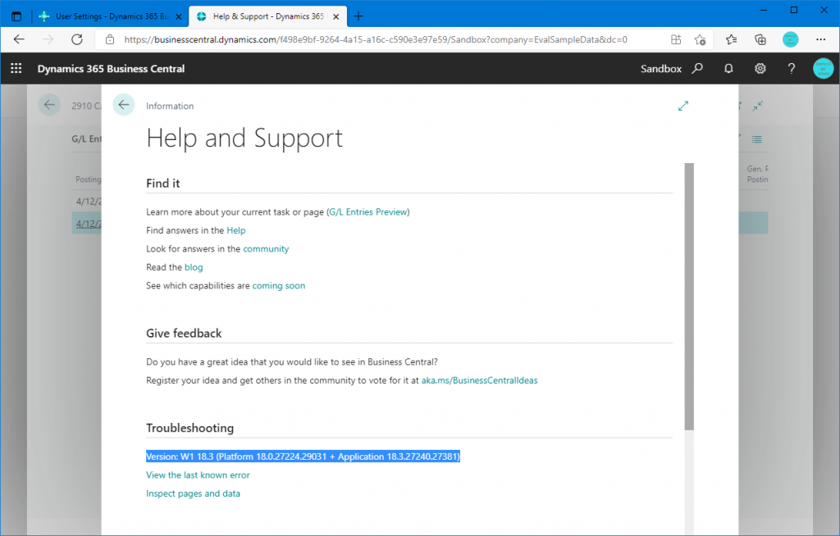This screenshot has height=536, width=840.
Task: Click the Sandbox environment label
Action: point(661,69)
